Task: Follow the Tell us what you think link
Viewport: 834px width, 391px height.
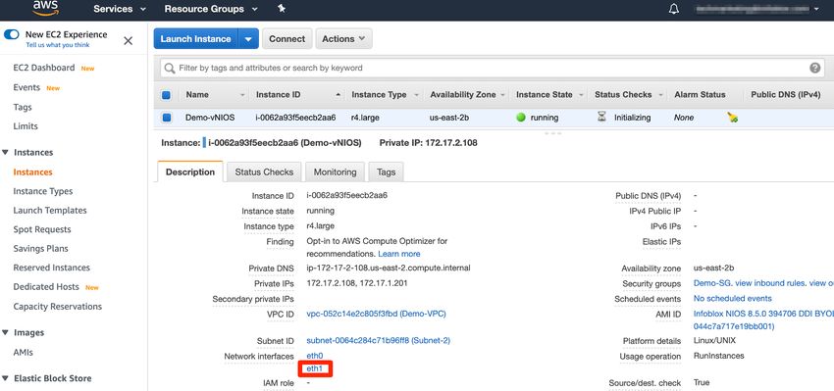Action: click(x=58, y=45)
